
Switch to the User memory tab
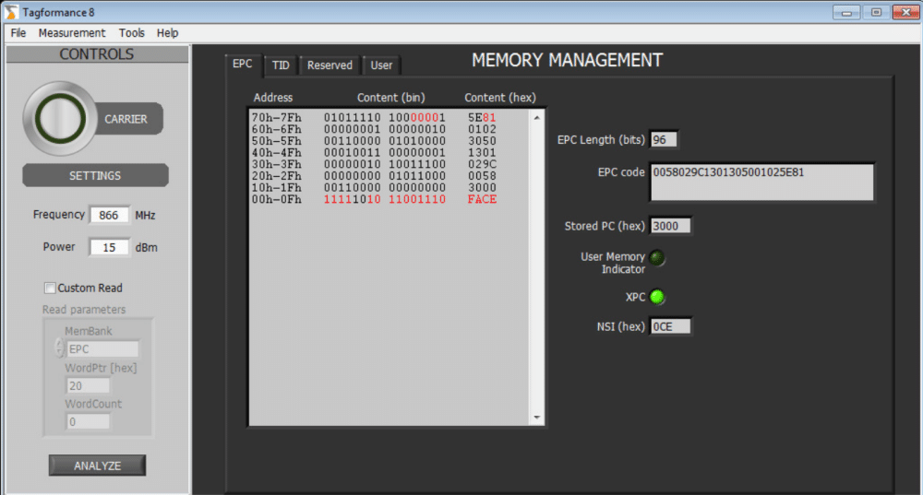click(381, 65)
